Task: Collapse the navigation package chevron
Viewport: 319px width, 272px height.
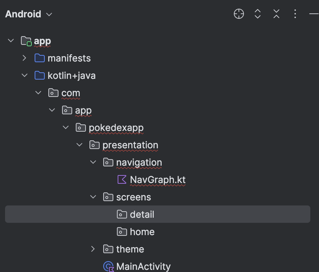Action: click(x=93, y=162)
